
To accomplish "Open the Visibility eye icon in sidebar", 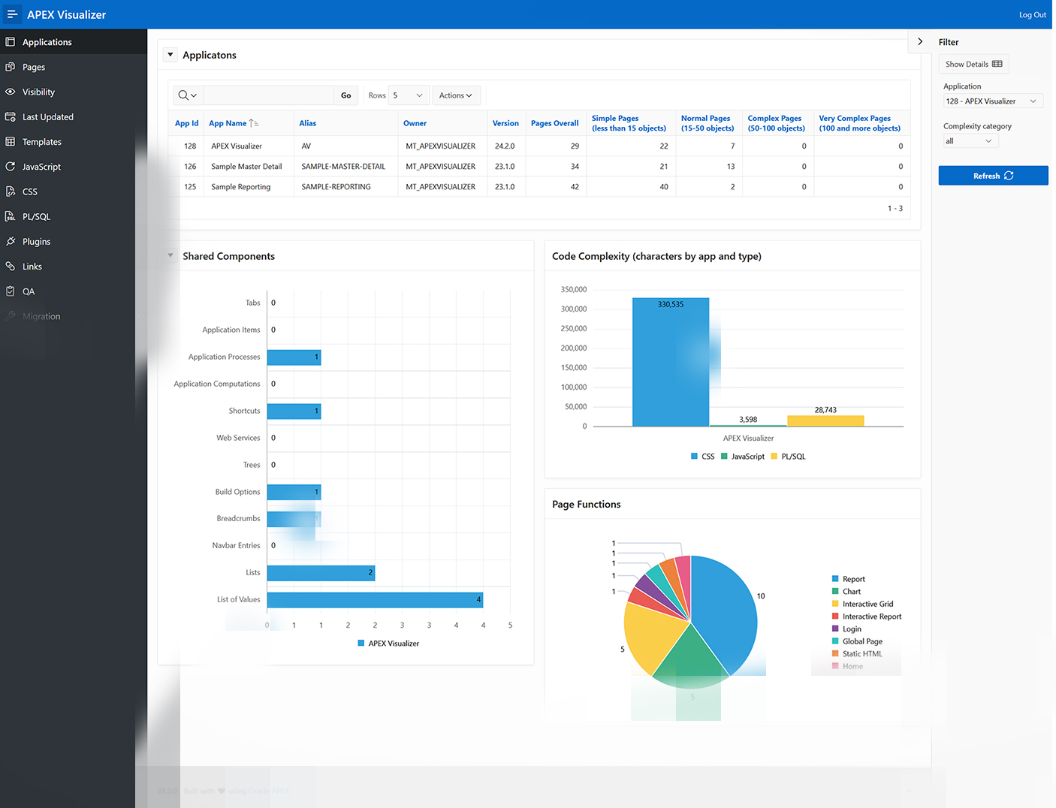I will [x=11, y=92].
